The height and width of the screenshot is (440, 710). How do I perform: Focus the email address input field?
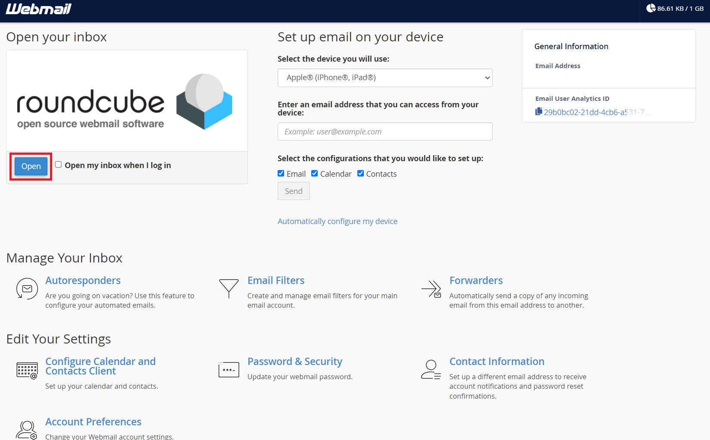pos(385,131)
